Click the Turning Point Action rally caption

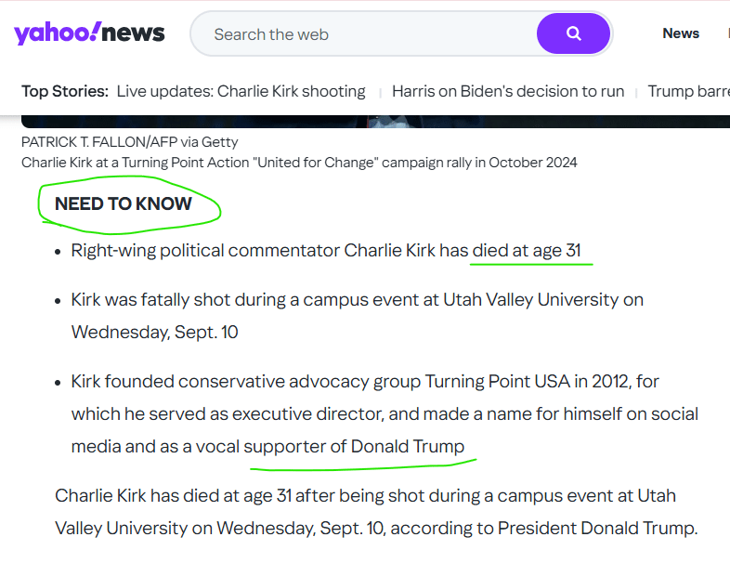pos(299,163)
